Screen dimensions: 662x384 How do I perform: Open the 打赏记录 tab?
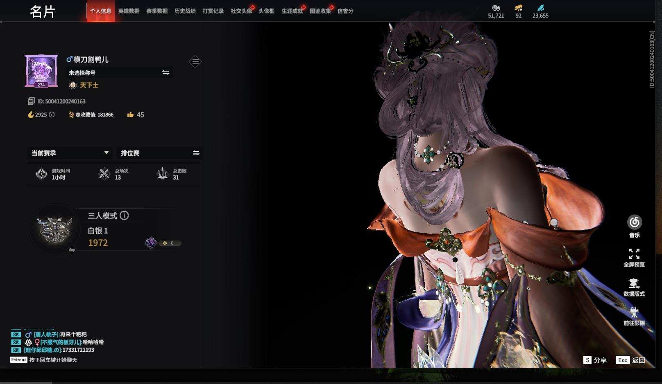coord(213,11)
